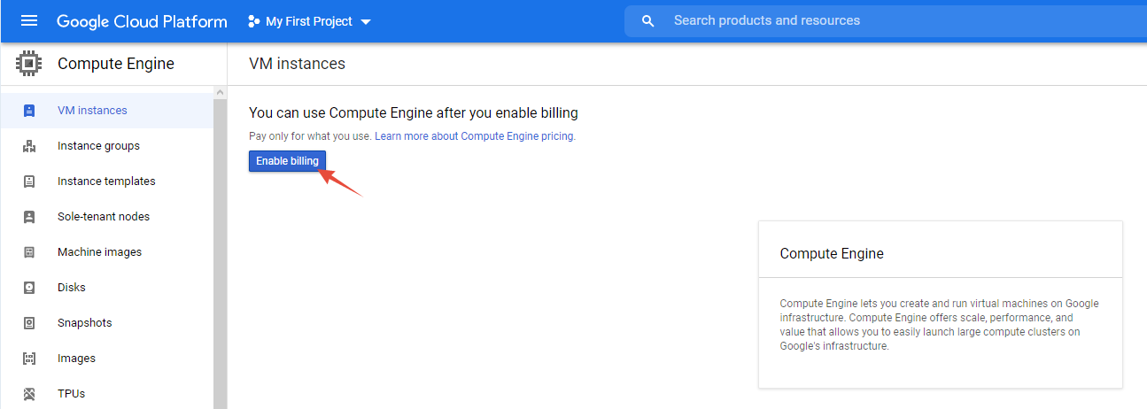1147x409 pixels.
Task: Click the Compute Engine card title
Action: (x=832, y=254)
